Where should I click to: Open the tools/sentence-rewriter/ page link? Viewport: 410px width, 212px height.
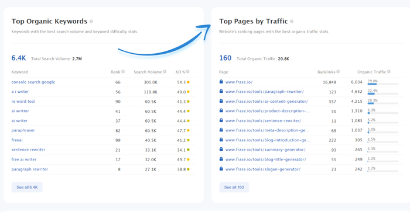(x=264, y=120)
